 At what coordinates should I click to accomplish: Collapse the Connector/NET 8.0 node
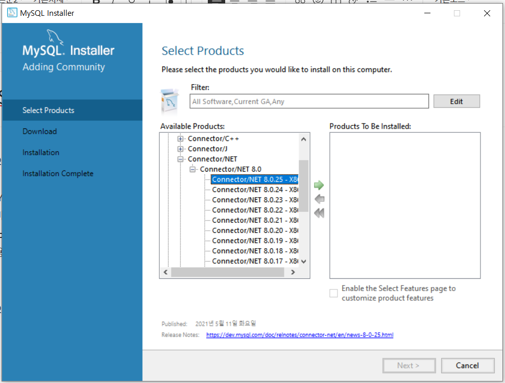[x=193, y=169]
